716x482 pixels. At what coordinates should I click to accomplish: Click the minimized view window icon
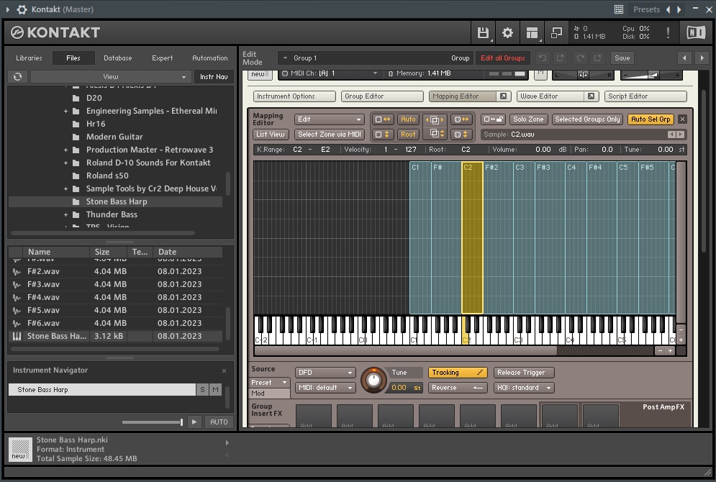[556, 33]
